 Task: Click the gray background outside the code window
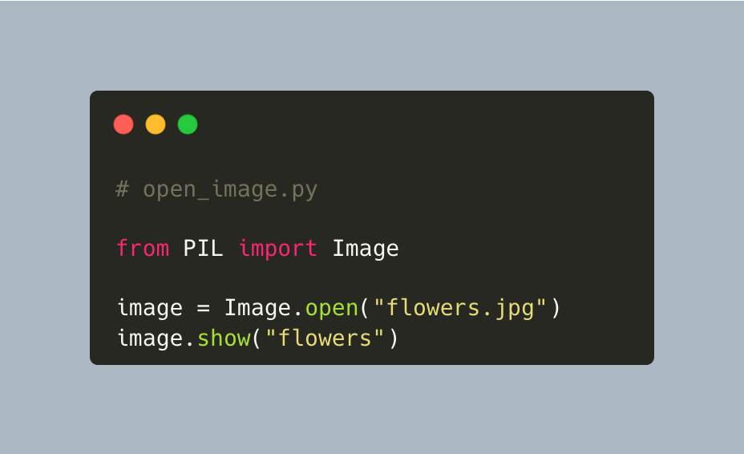pos(372,43)
